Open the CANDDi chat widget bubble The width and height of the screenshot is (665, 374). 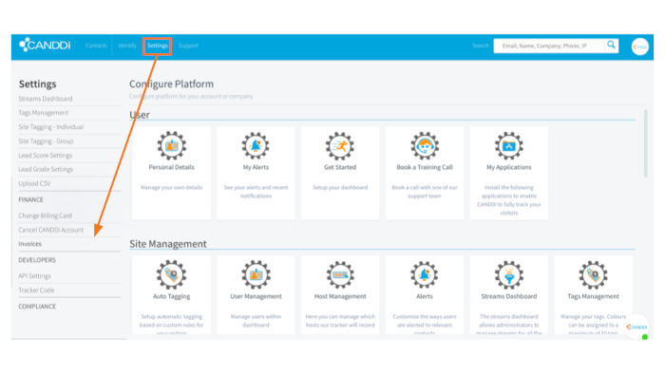pos(637,327)
